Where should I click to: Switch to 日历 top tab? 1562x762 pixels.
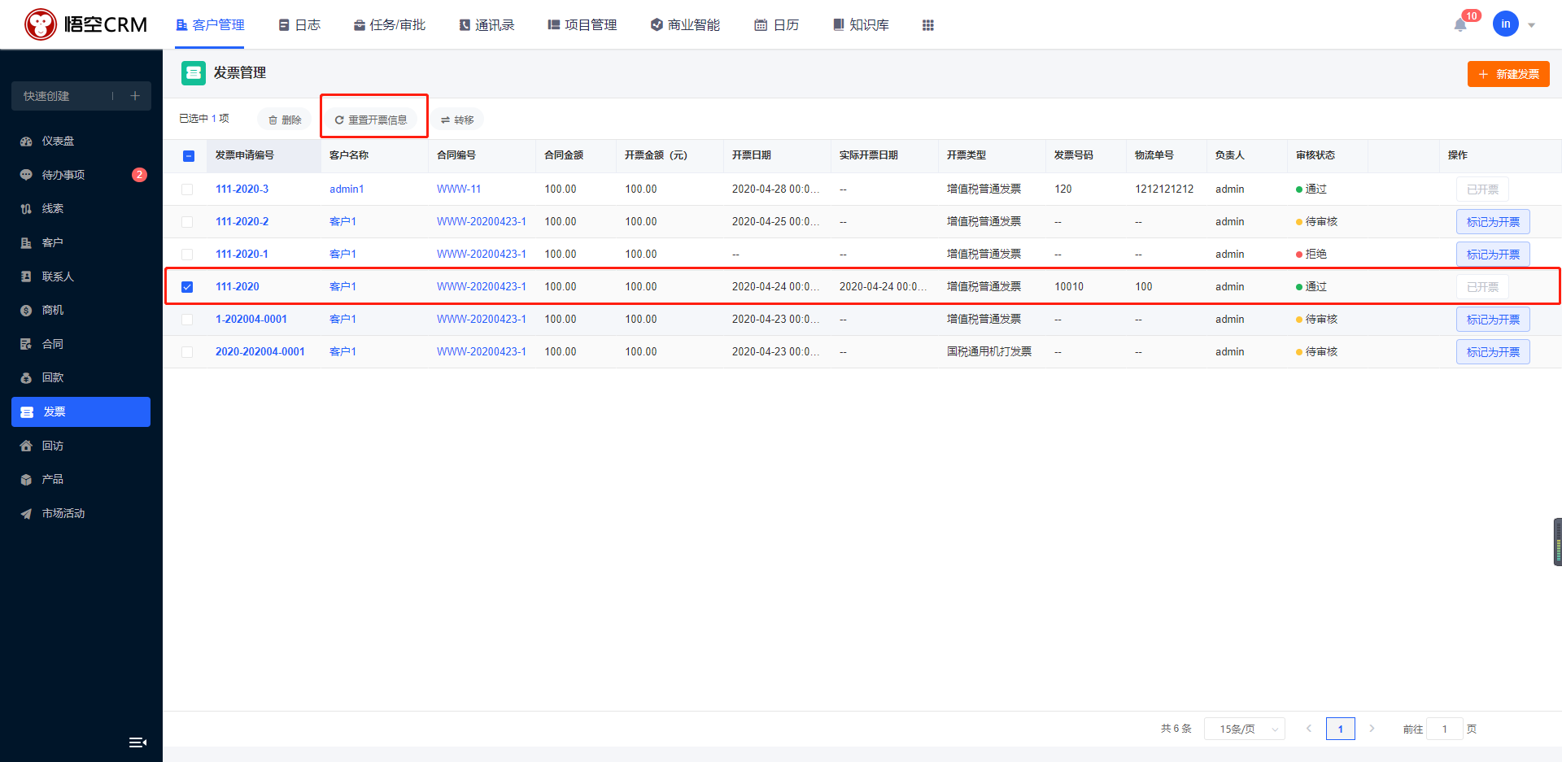tap(776, 25)
